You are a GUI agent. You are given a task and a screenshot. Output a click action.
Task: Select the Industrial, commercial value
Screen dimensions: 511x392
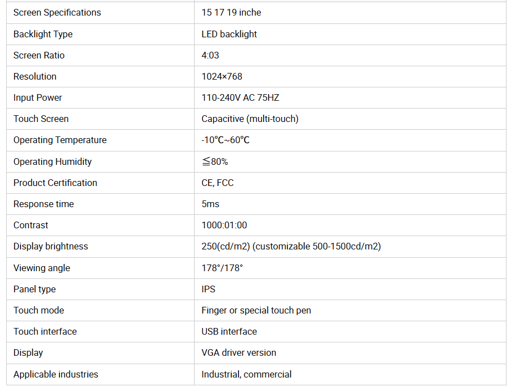[x=246, y=374]
